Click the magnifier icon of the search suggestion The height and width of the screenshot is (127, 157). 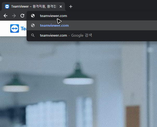point(33,35)
